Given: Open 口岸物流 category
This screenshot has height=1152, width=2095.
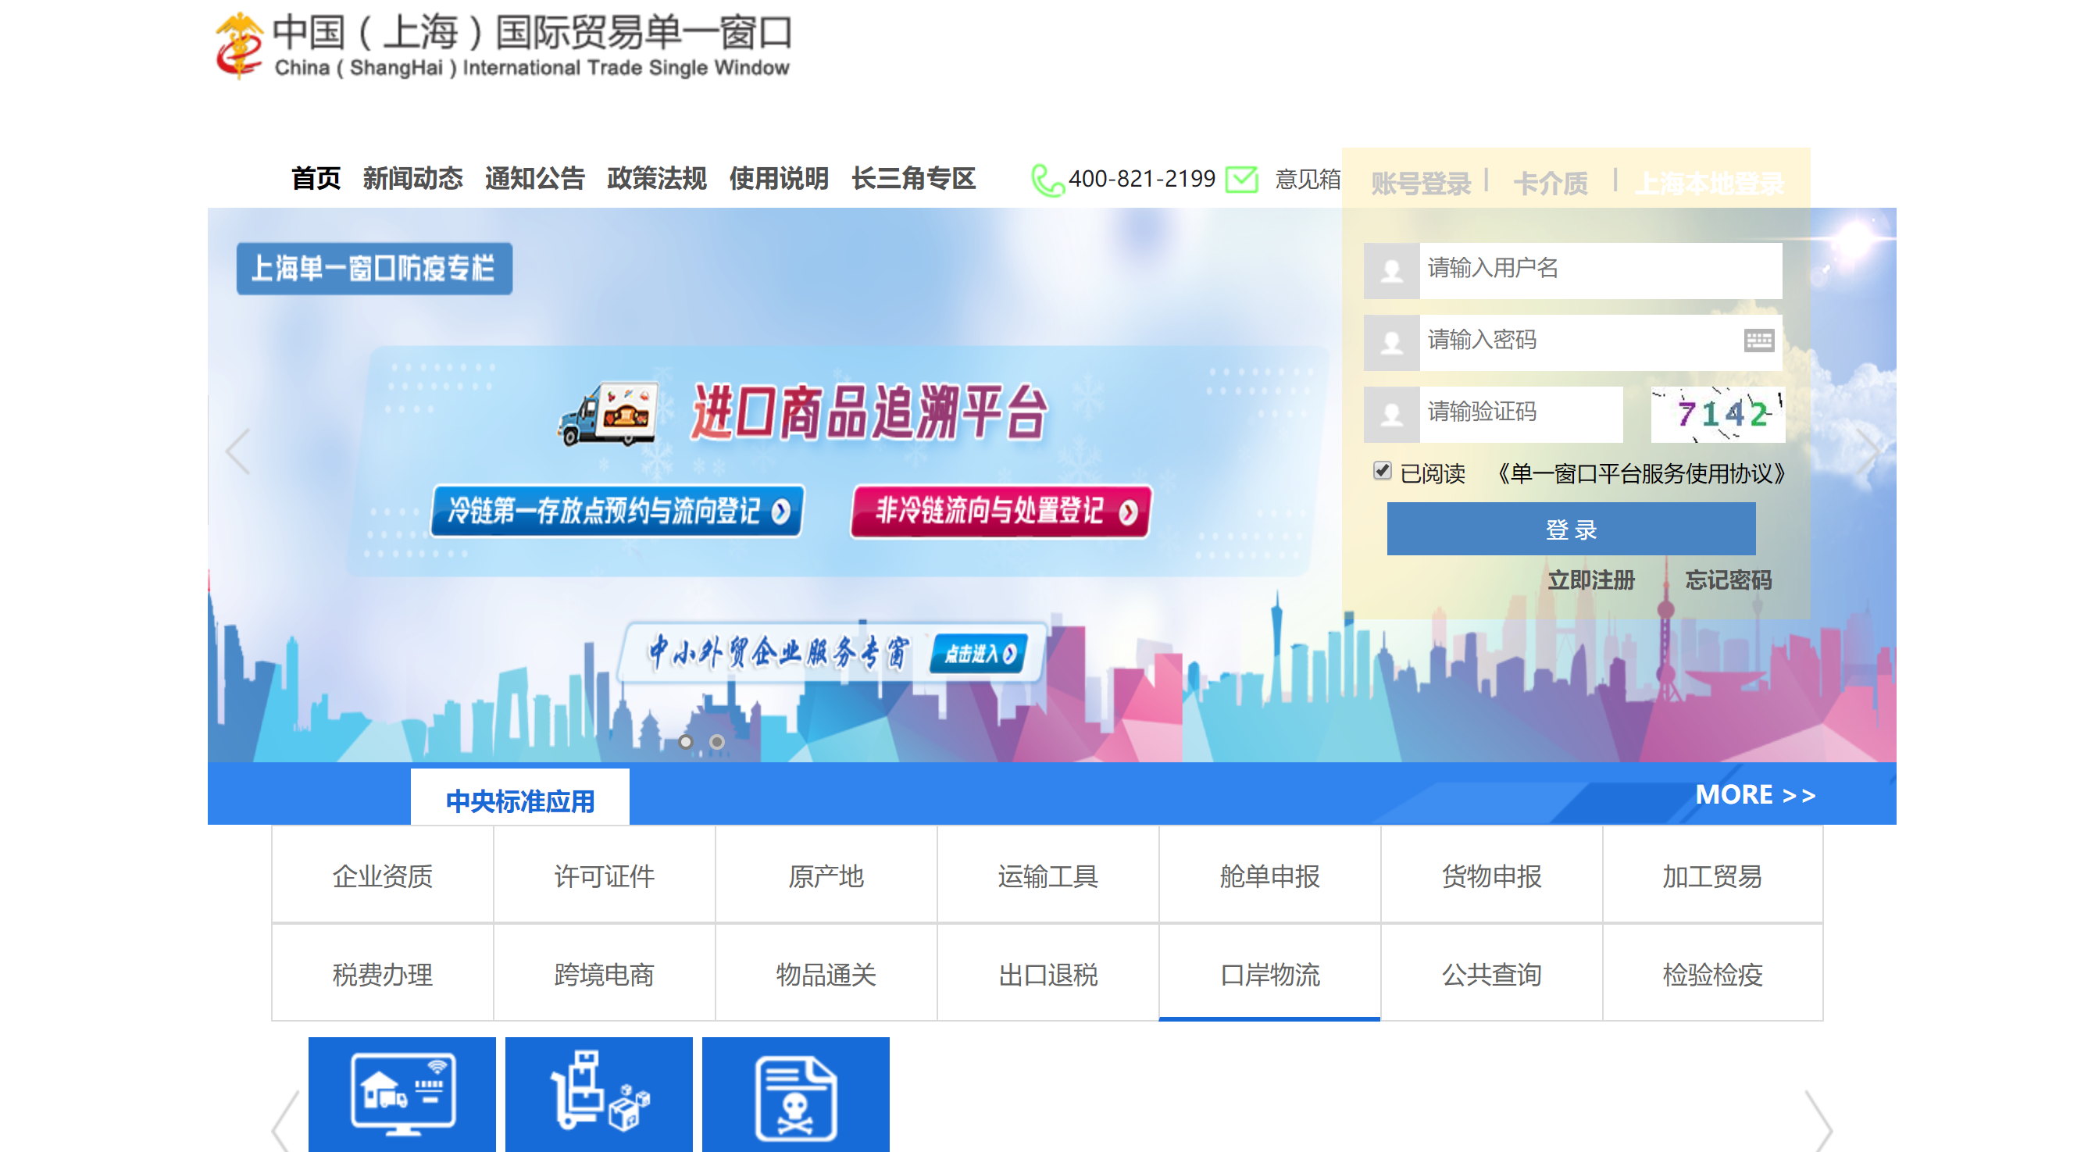Looking at the screenshot, I should tap(1269, 973).
